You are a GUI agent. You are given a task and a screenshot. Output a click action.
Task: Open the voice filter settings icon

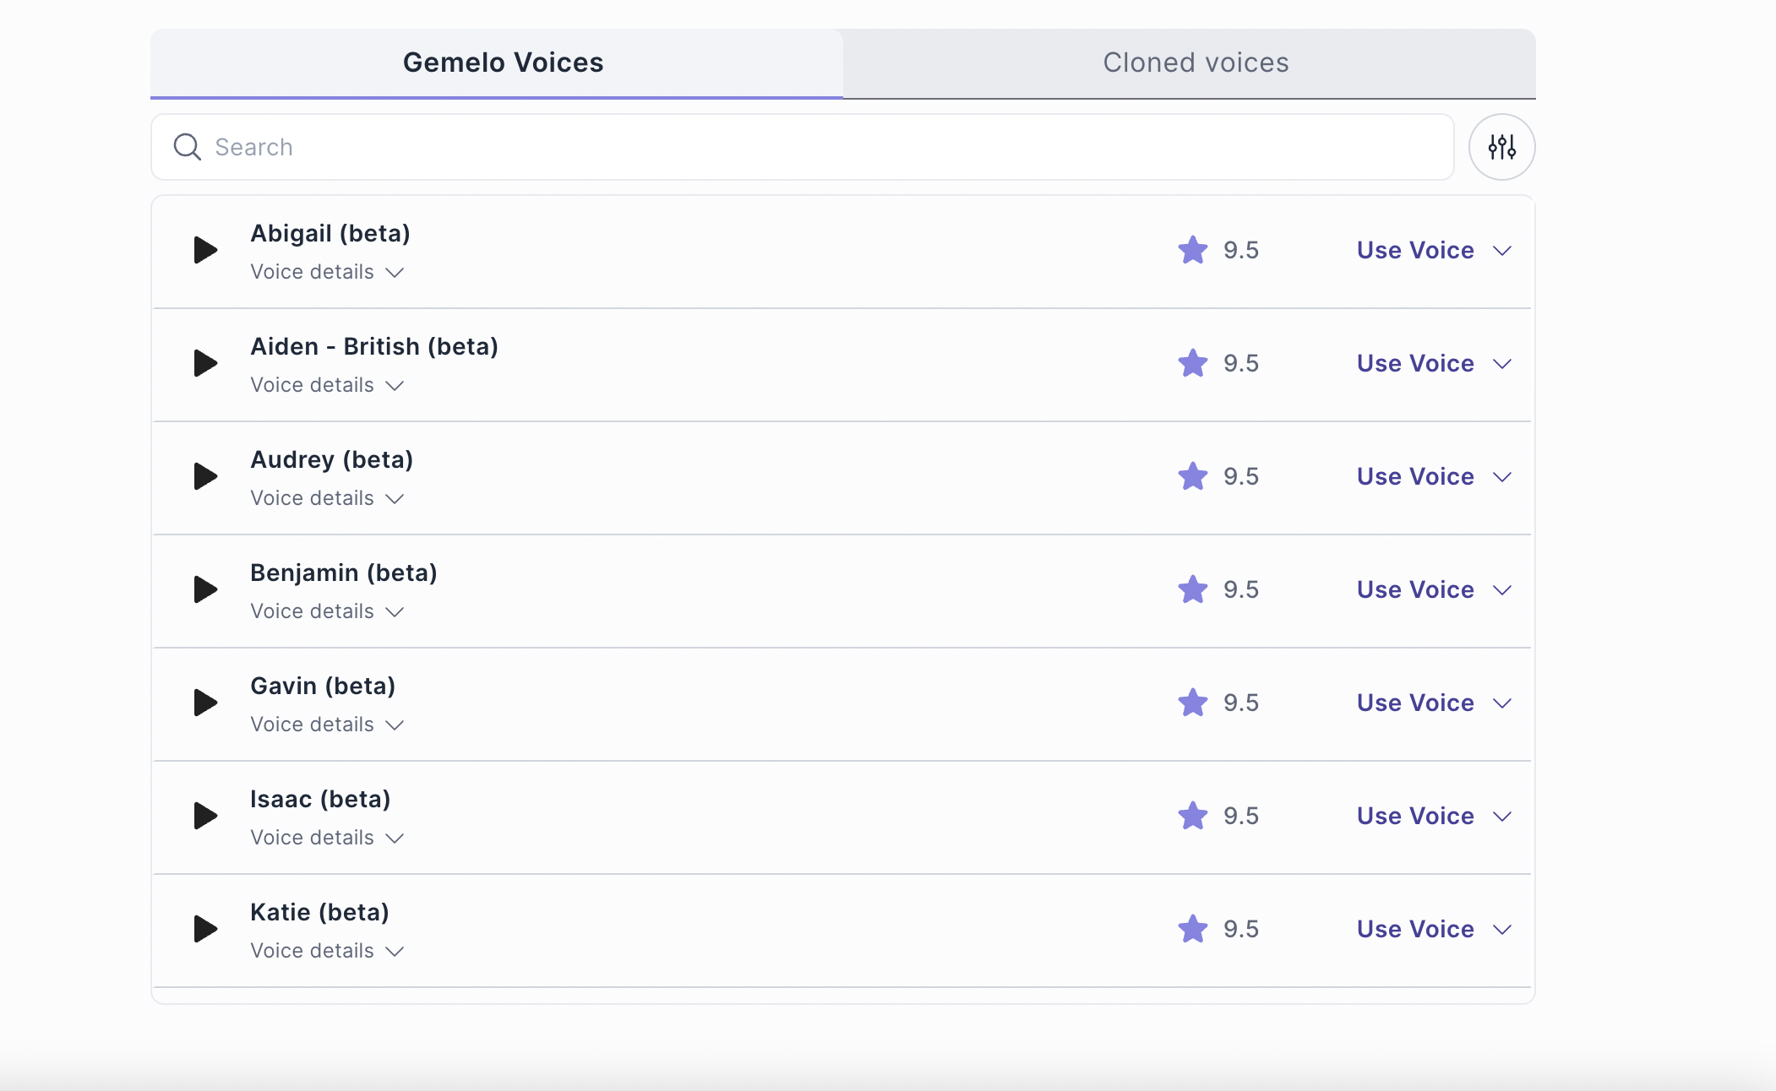[x=1501, y=147]
